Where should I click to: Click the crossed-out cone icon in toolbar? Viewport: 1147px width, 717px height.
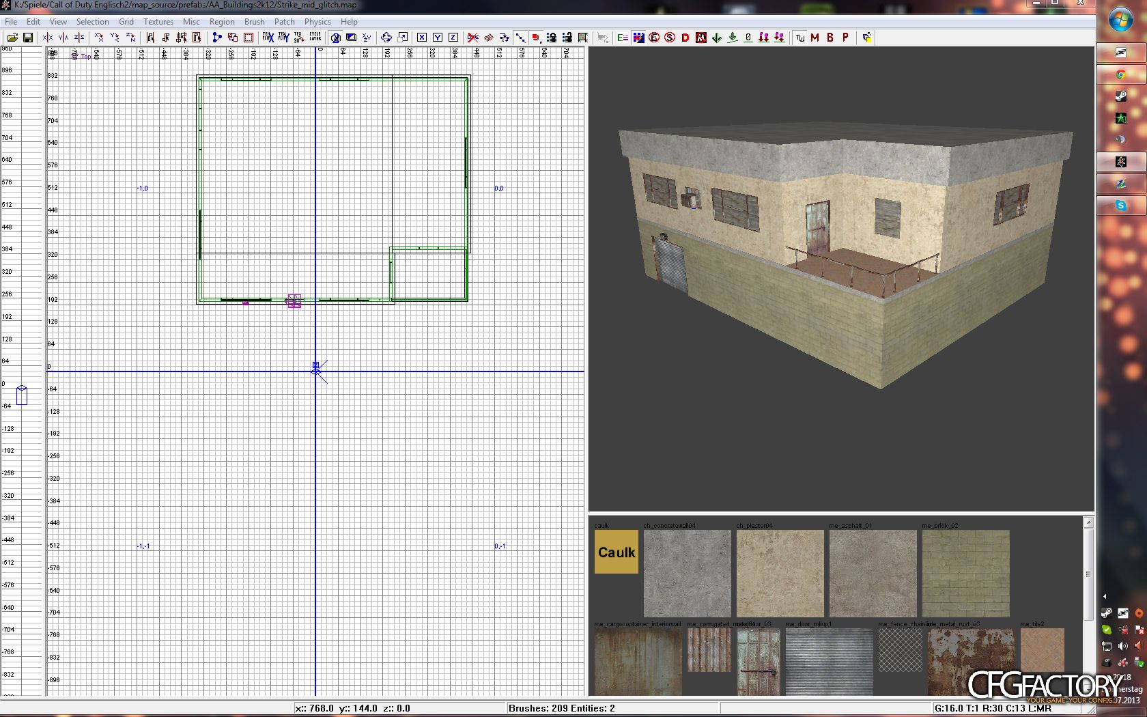pyautogui.click(x=473, y=38)
